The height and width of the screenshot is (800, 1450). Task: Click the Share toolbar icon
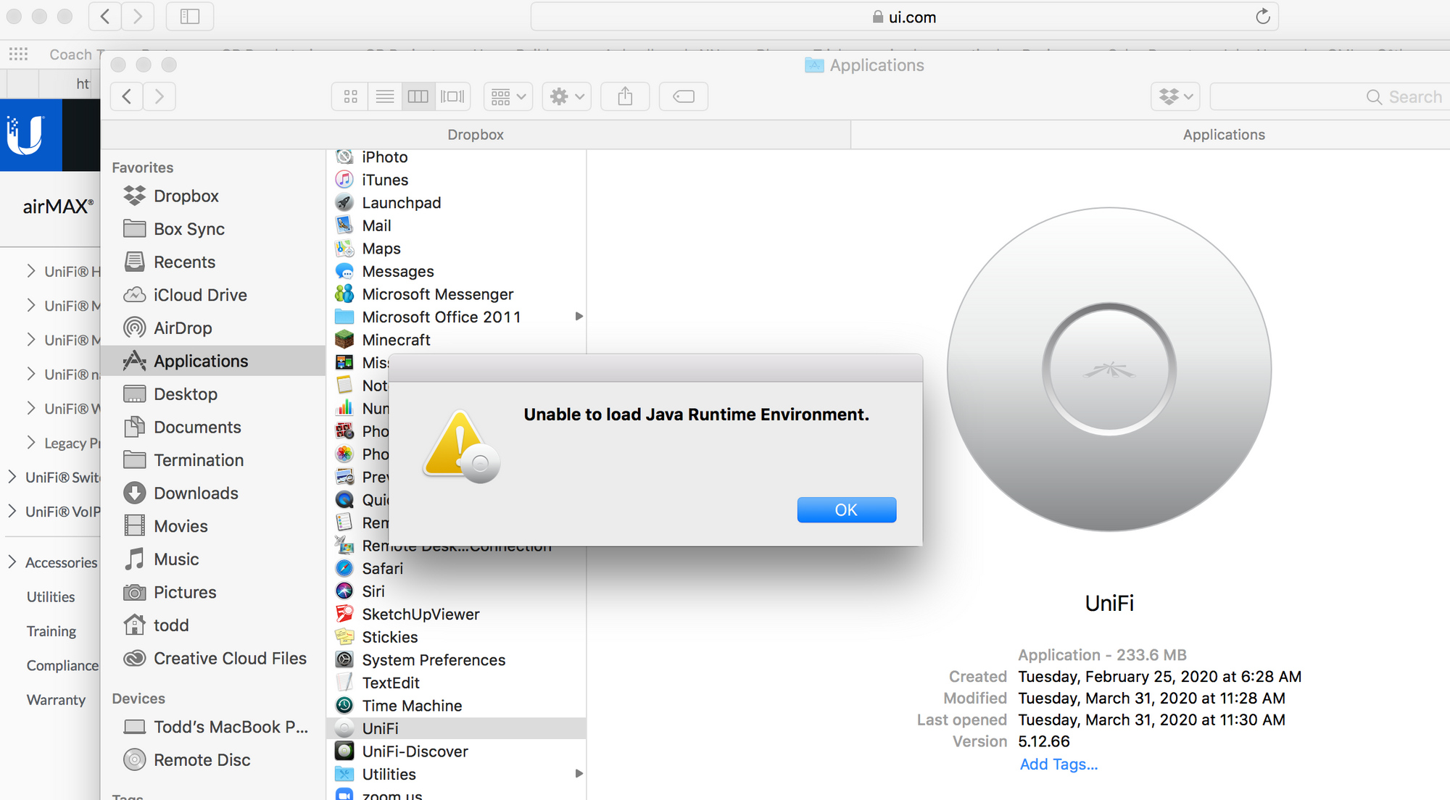[625, 96]
